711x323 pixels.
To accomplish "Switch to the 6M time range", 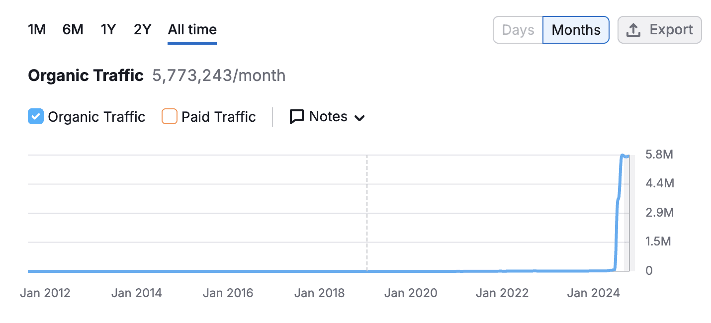I will pos(73,29).
